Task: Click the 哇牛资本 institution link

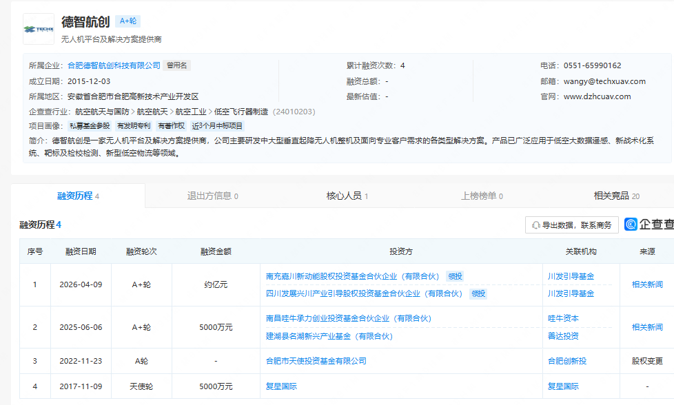Action: pos(563,318)
